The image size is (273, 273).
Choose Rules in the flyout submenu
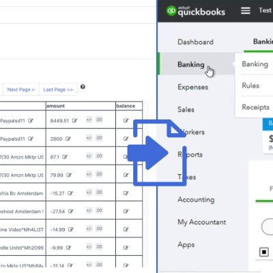tap(250, 85)
